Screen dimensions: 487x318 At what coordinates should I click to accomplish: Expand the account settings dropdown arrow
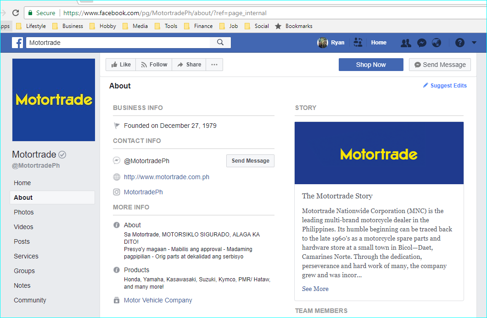474,43
